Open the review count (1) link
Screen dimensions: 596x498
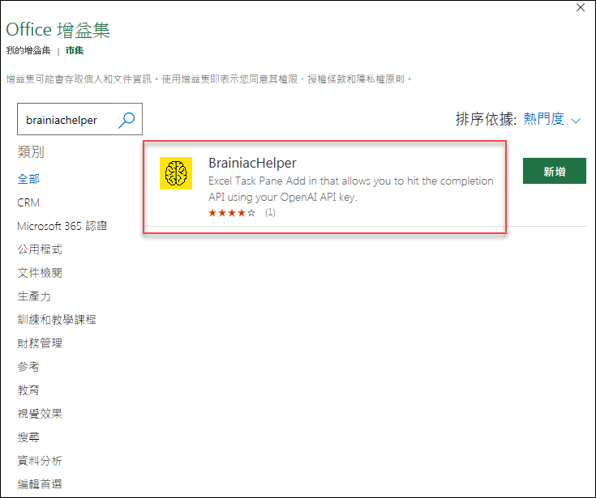[x=270, y=212]
